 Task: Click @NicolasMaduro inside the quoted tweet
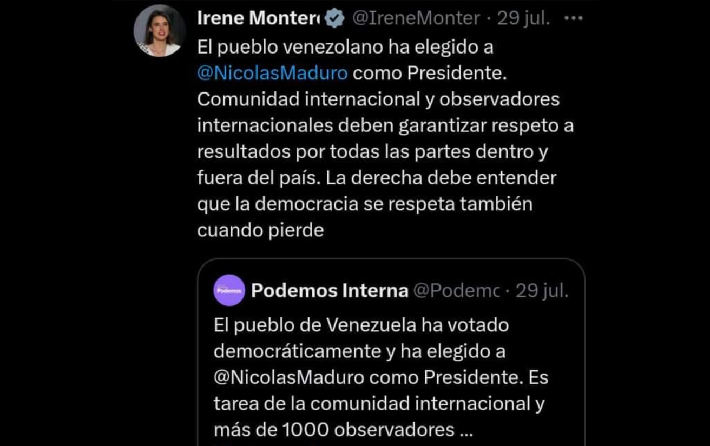[x=290, y=377]
